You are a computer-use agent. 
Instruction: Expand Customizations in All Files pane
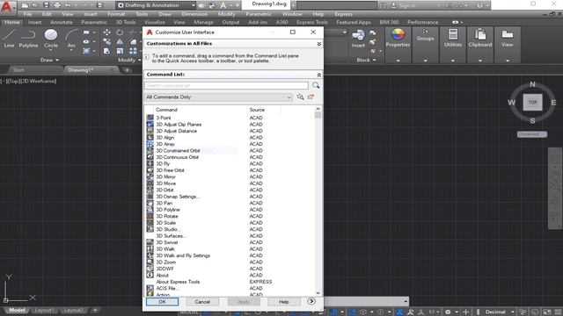point(318,44)
